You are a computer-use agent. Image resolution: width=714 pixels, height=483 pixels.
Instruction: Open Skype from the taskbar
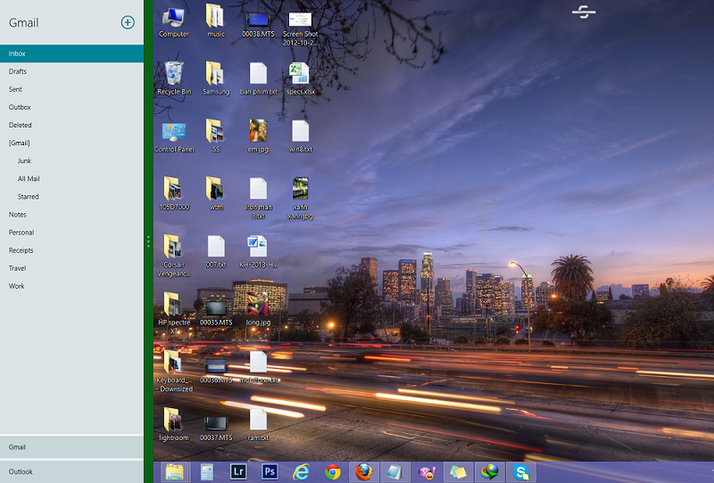[x=521, y=472]
